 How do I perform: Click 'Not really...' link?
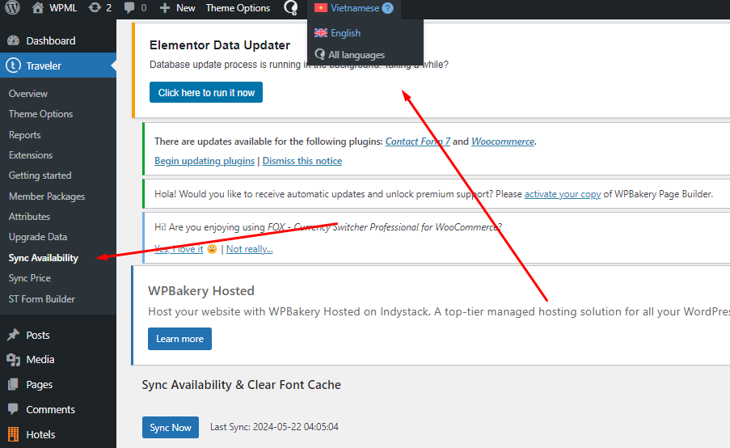click(x=250, y=249)
